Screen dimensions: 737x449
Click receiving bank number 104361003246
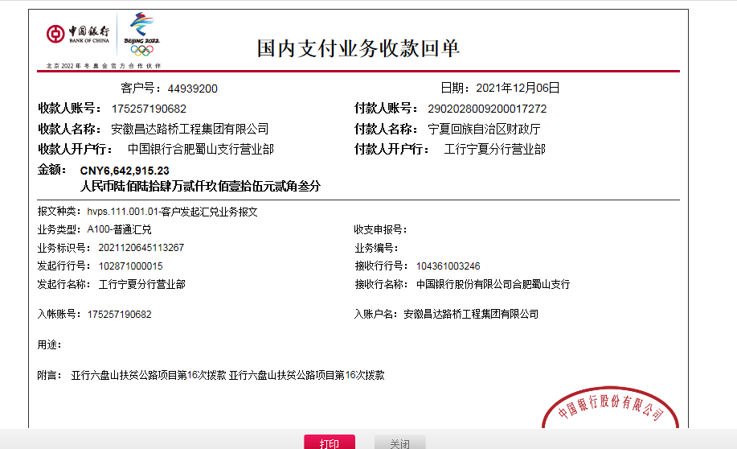pos(448,266)
